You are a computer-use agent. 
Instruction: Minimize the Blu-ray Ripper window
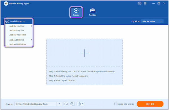coord(154,4)
